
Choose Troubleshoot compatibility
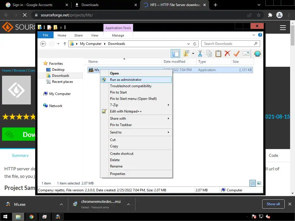pyautogui.click(x=136, y=86)
